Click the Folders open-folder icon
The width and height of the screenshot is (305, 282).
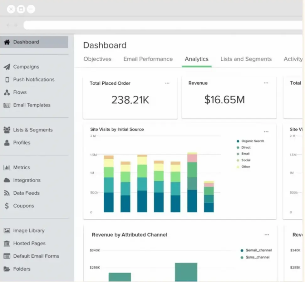[x=7, y=269]
